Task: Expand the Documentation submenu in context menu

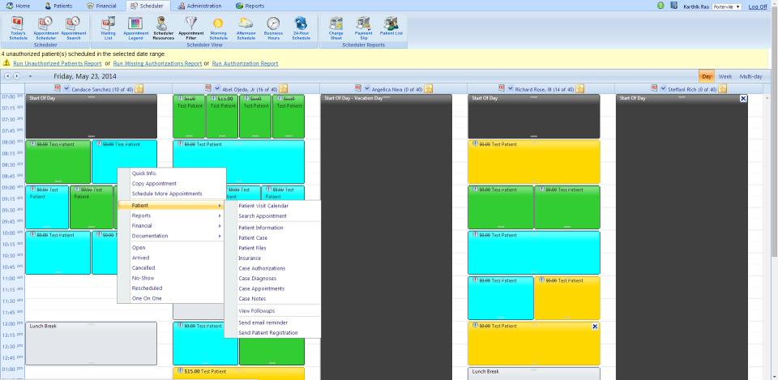Action: pos(171,236)
